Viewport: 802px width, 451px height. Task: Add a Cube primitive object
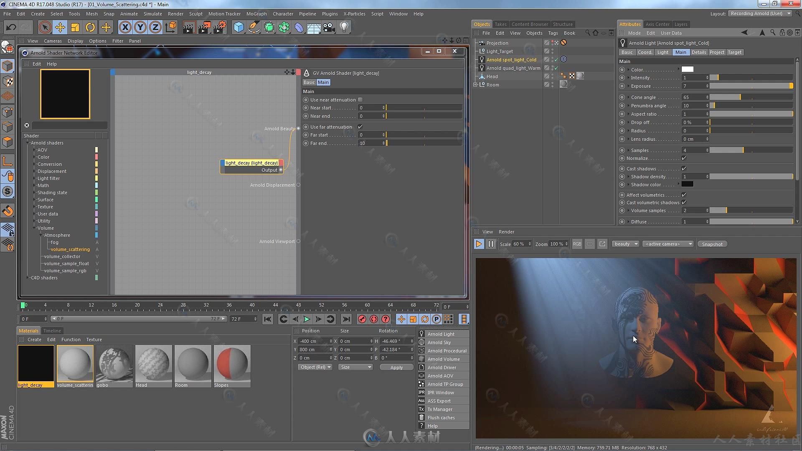pos(239,28)
